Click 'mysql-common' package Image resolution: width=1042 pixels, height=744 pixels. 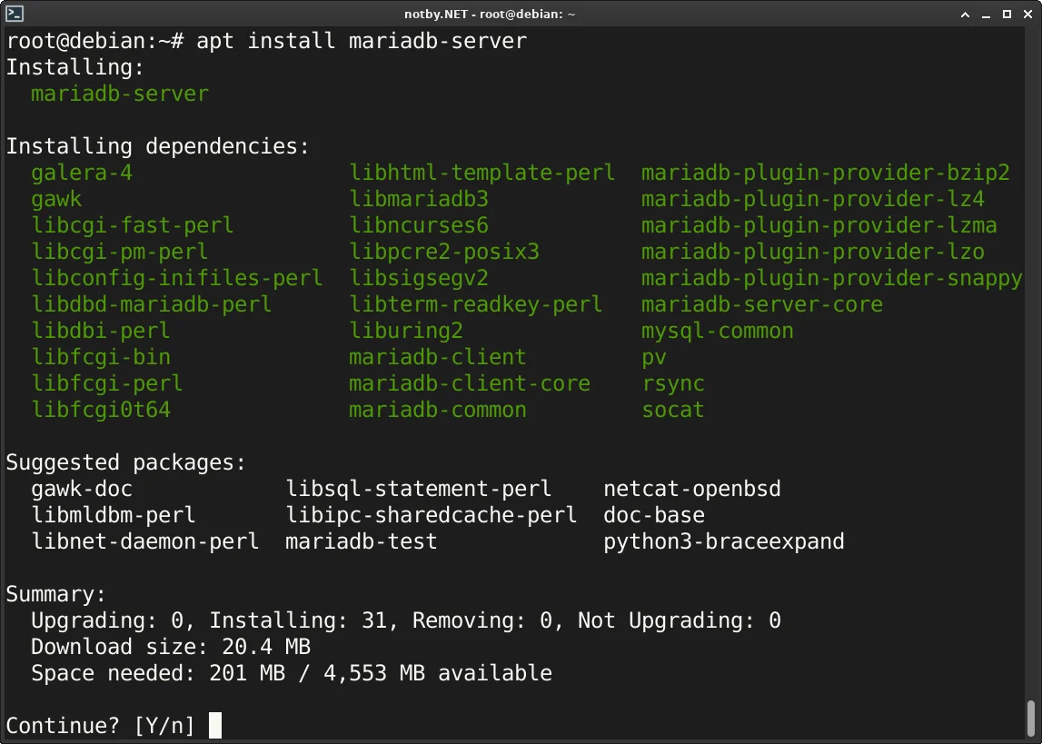coord(718,331)
